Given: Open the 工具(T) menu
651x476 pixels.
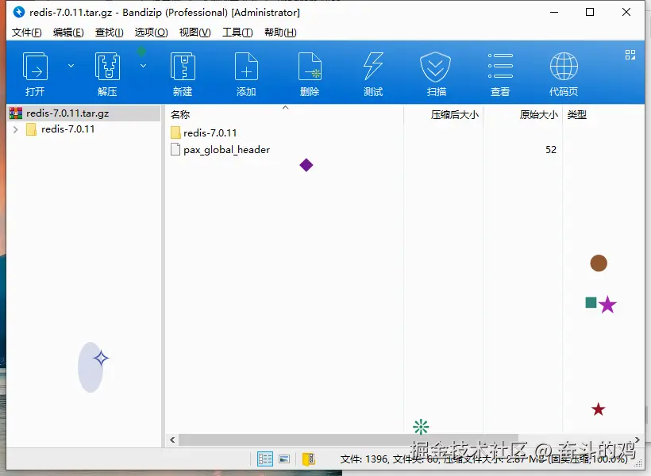Looking at the screenshot, I should (237, 33).
